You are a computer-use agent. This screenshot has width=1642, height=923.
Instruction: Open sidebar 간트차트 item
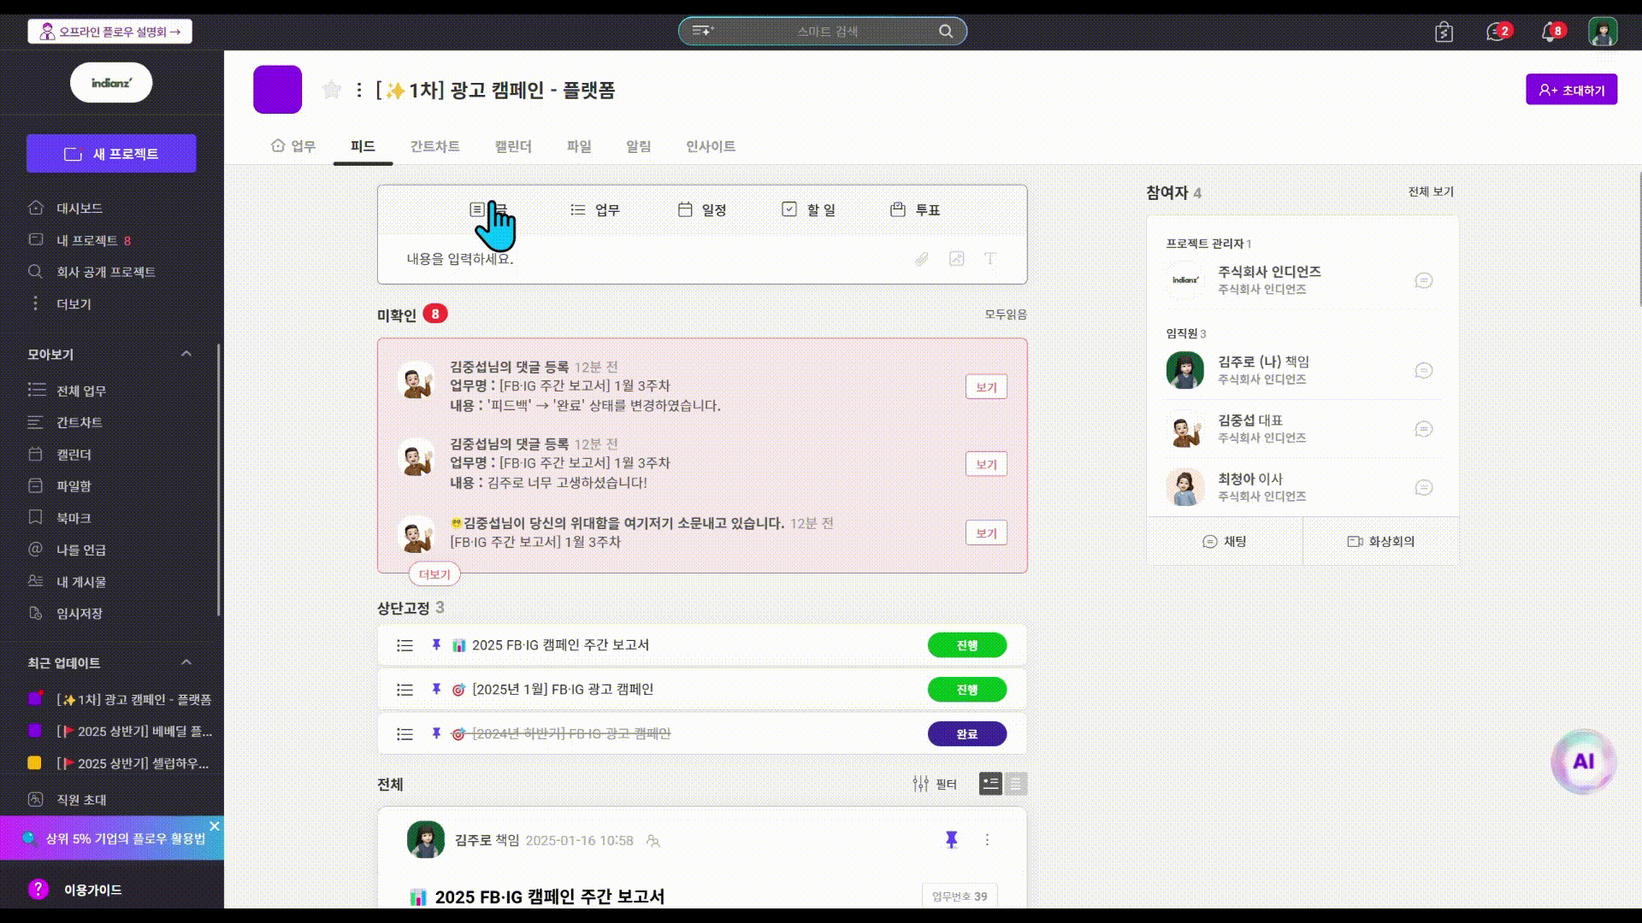coord(79,422)
